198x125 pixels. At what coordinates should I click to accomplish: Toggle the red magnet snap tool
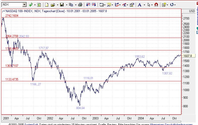(x=156, y=5)
